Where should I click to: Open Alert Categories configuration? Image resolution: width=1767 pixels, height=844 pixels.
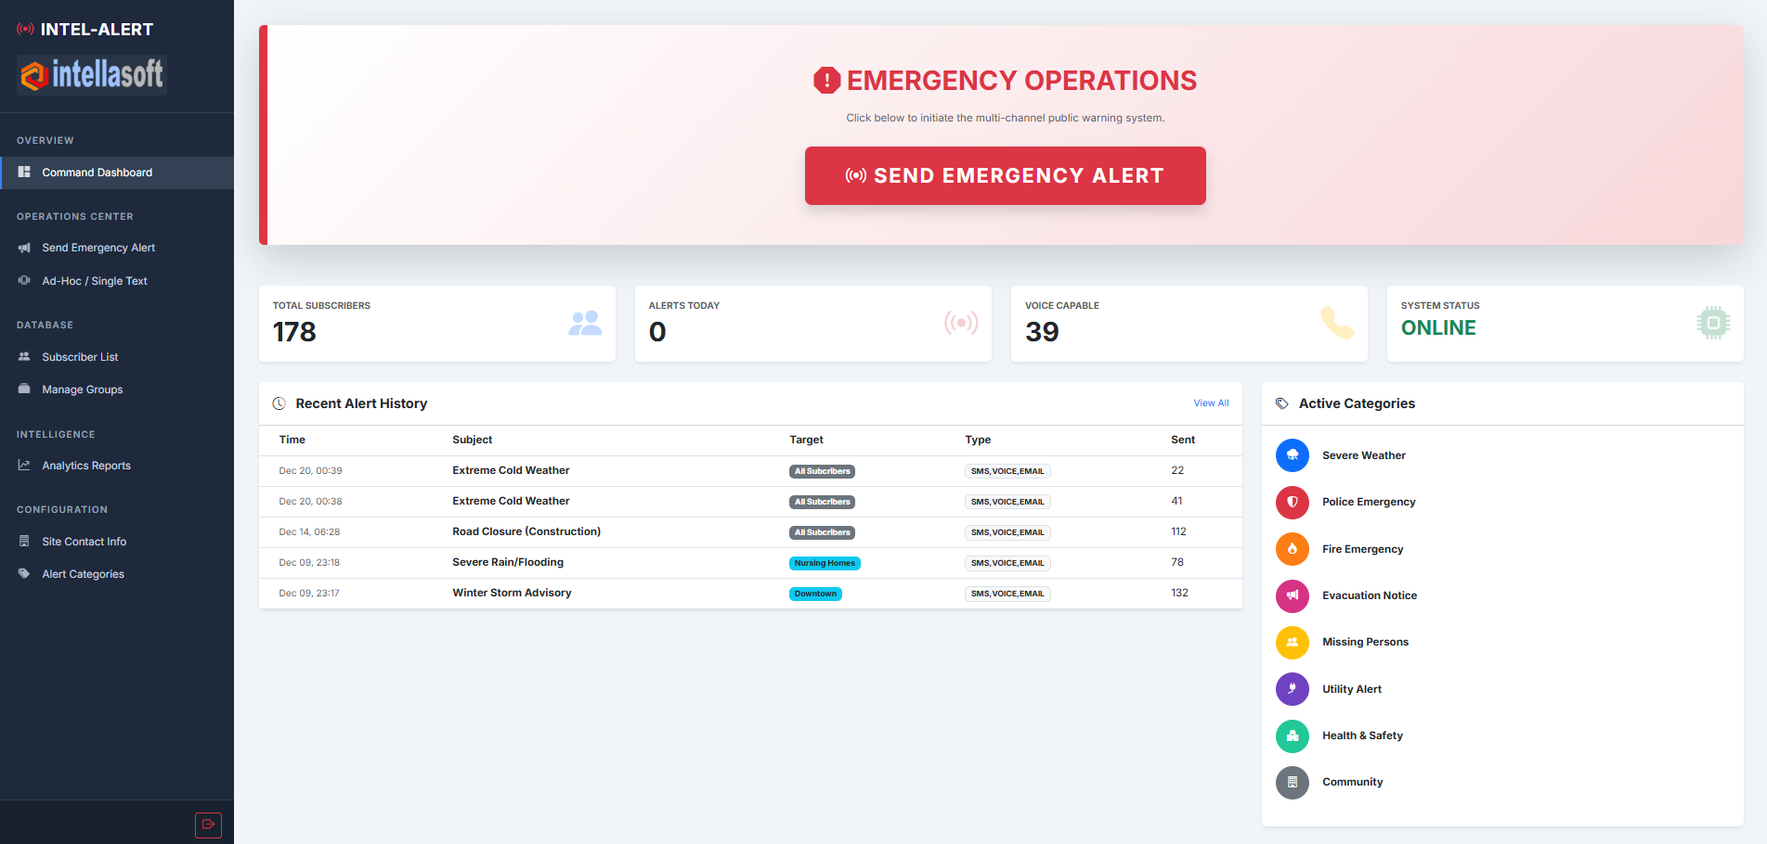click(83, 574)
